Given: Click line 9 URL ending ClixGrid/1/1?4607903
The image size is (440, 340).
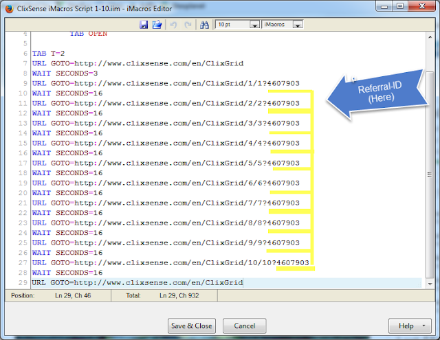Looking at the screenshot, I should (166, 83).
